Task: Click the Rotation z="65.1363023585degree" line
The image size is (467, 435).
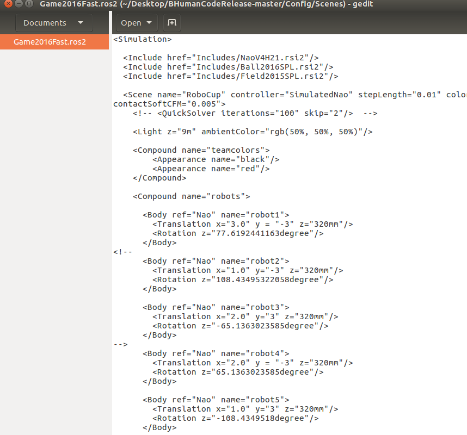Action: (x=238, y=372)
